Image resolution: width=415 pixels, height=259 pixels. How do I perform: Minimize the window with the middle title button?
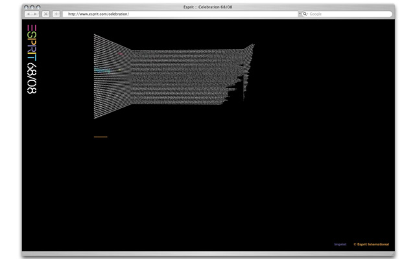(32, 7)
